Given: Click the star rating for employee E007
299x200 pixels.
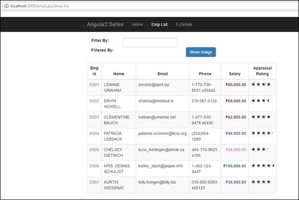Looking at the screenshot, I should click(x=261, y=182).
